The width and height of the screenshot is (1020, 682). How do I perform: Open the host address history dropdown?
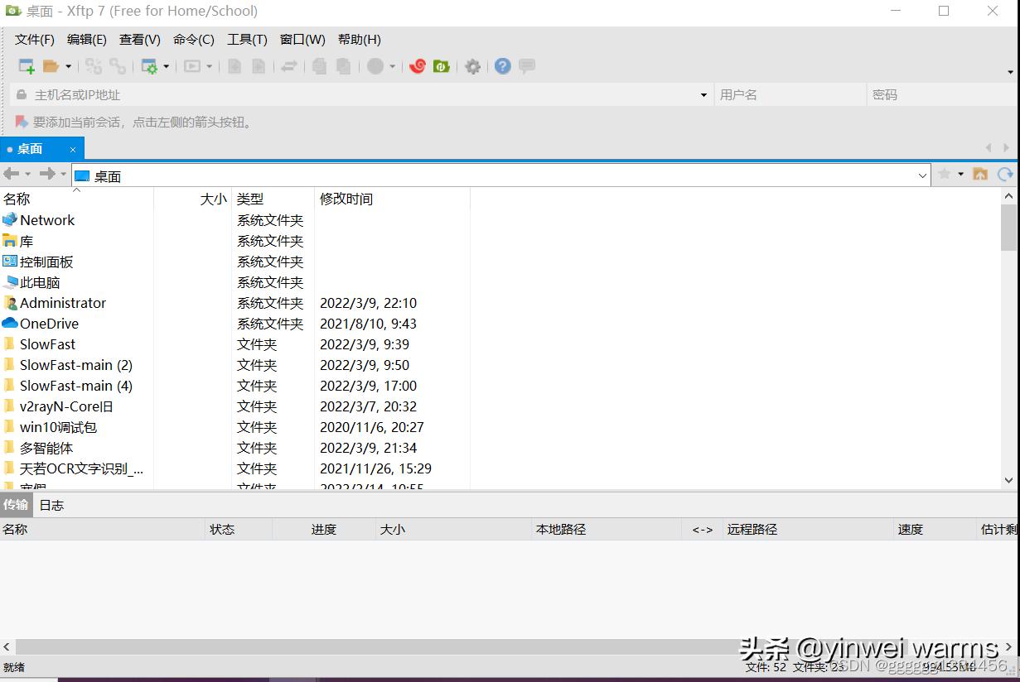(x=703, y=94)
